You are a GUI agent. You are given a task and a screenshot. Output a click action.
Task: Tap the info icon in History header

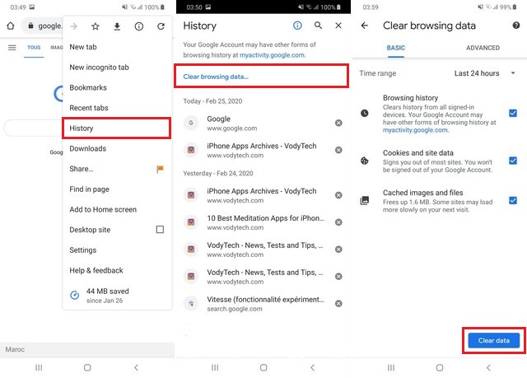(x=297, y=26)
